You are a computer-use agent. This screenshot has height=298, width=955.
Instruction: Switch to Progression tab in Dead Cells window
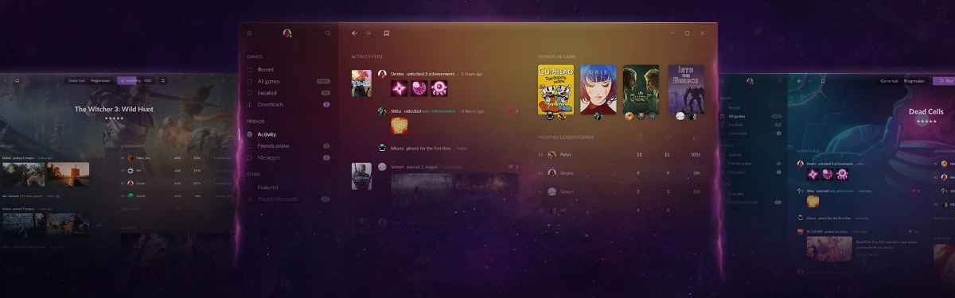pos(914,80)
